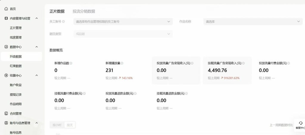Click info icon beside 投放流量付费金额(元)

pyautogui.click(x=289, y=63)
